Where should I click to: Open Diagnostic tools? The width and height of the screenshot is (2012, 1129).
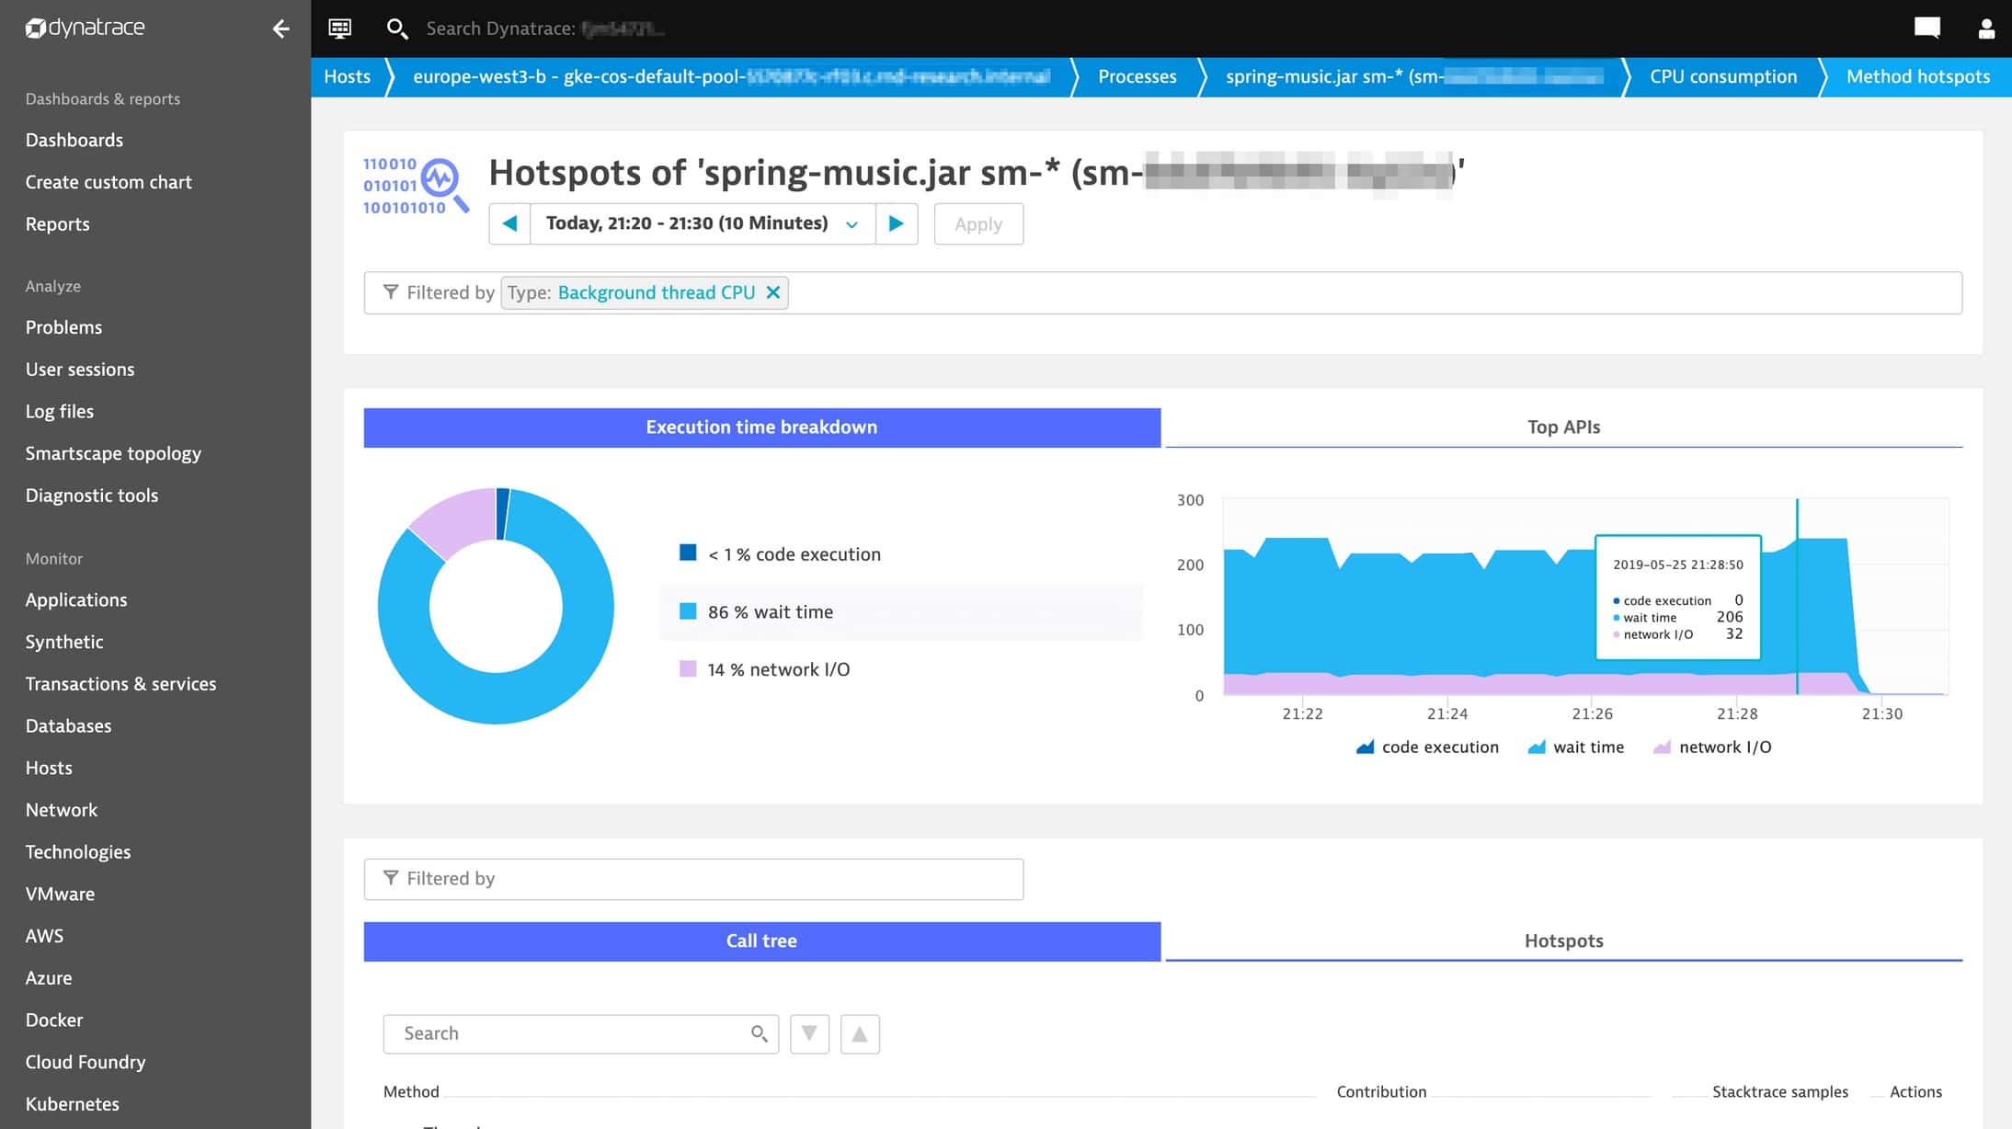coord(92,496)
